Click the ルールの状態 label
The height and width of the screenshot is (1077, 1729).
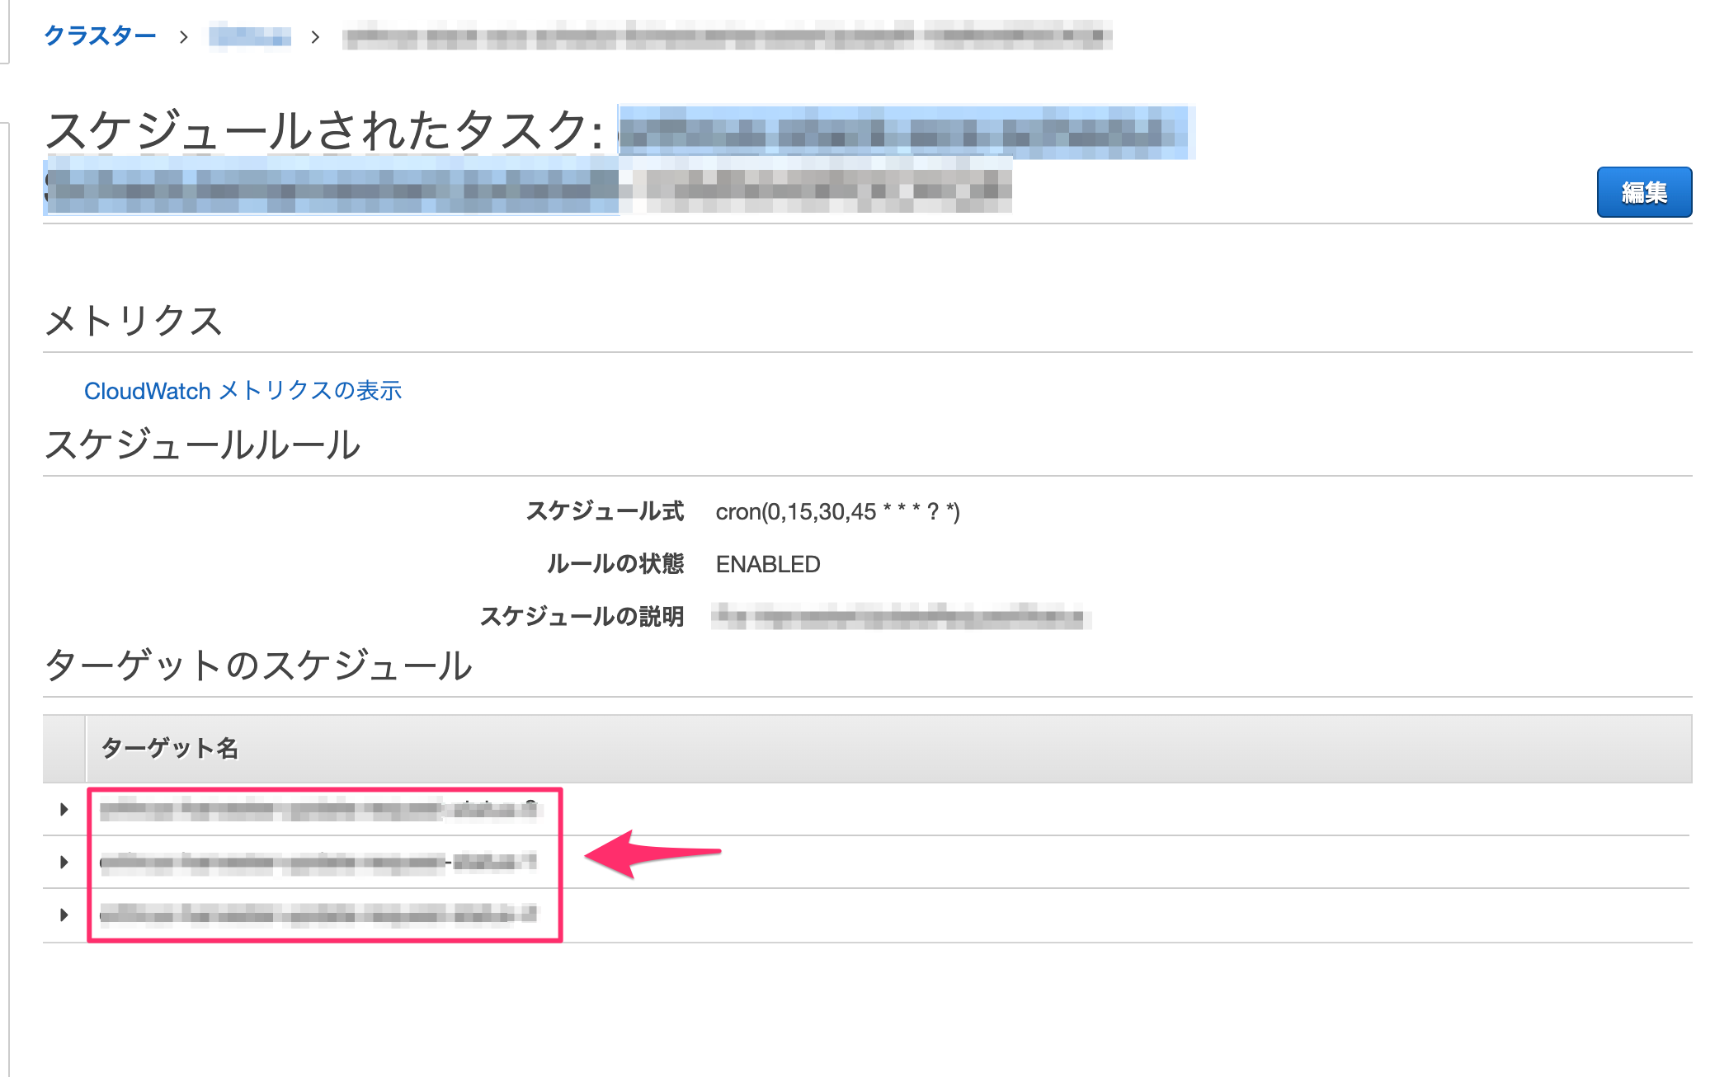[x=615, y=564]
